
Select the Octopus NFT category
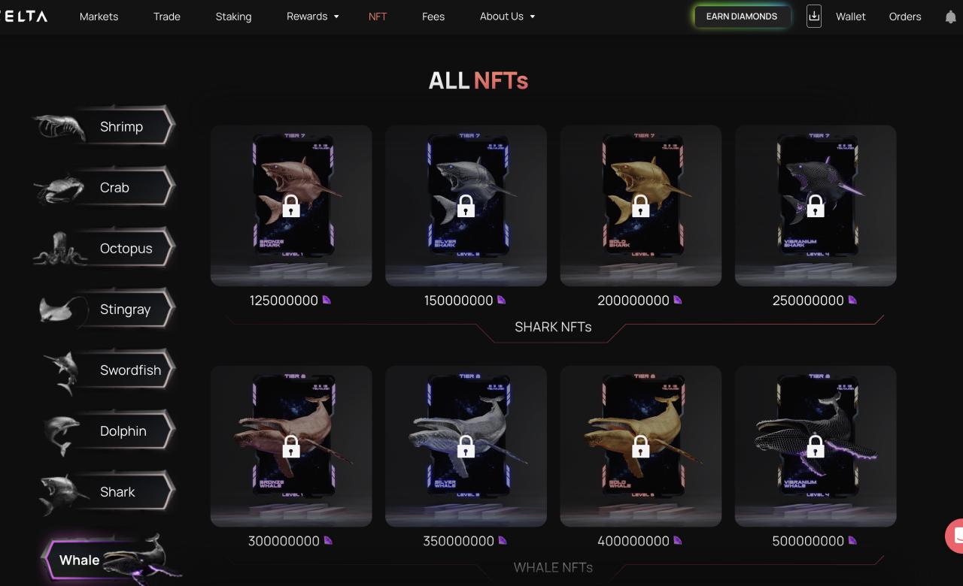[104, 248]
